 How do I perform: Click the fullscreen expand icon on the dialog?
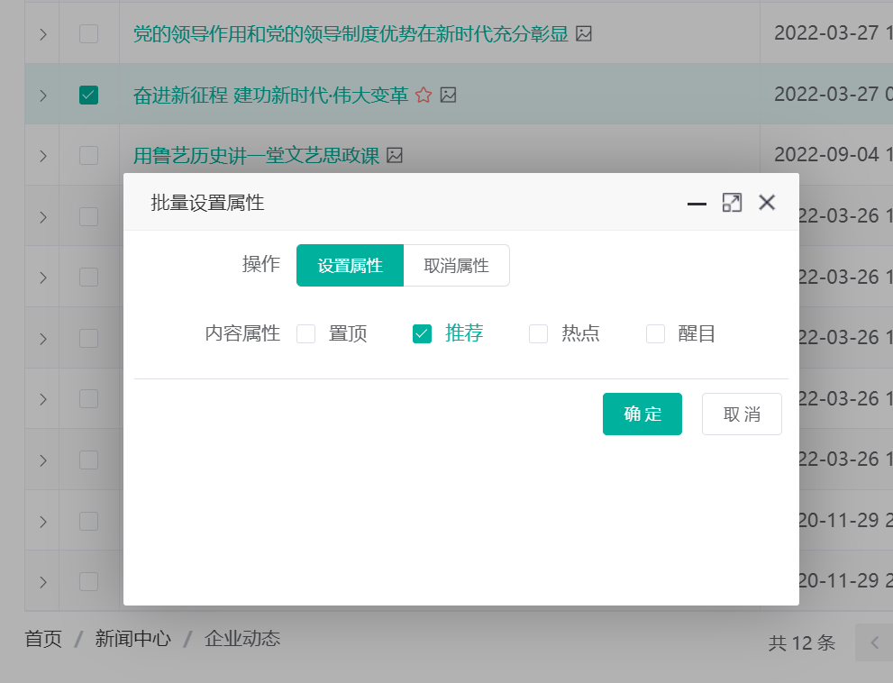732,202
